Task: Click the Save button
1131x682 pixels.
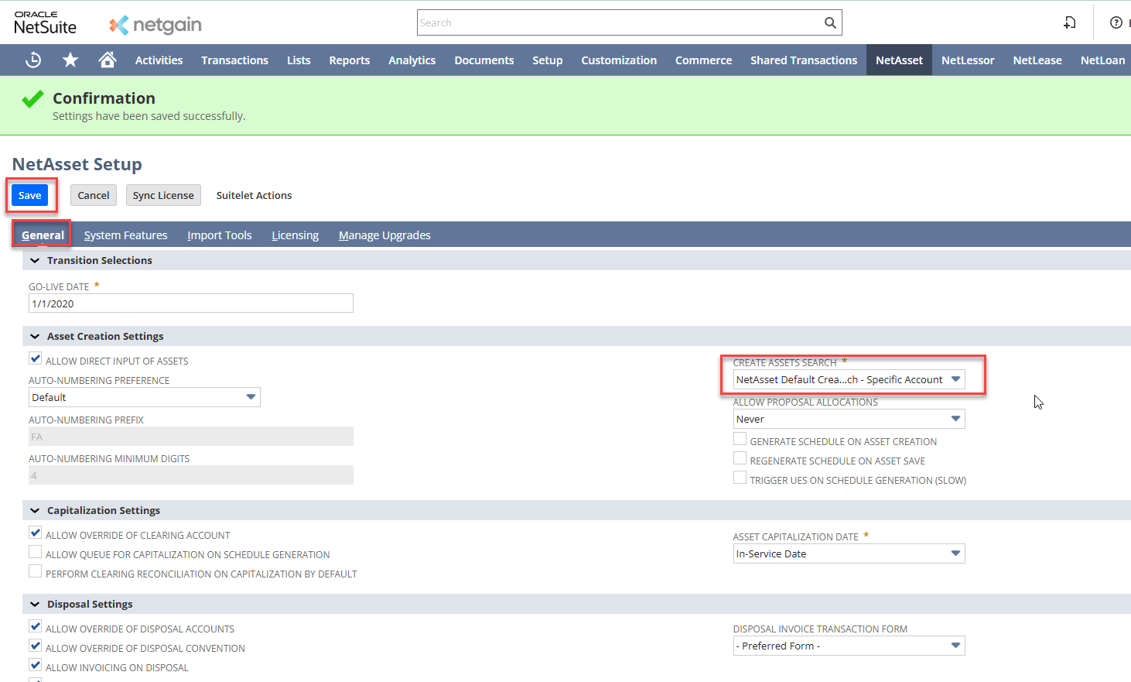Action: point(30,195)
